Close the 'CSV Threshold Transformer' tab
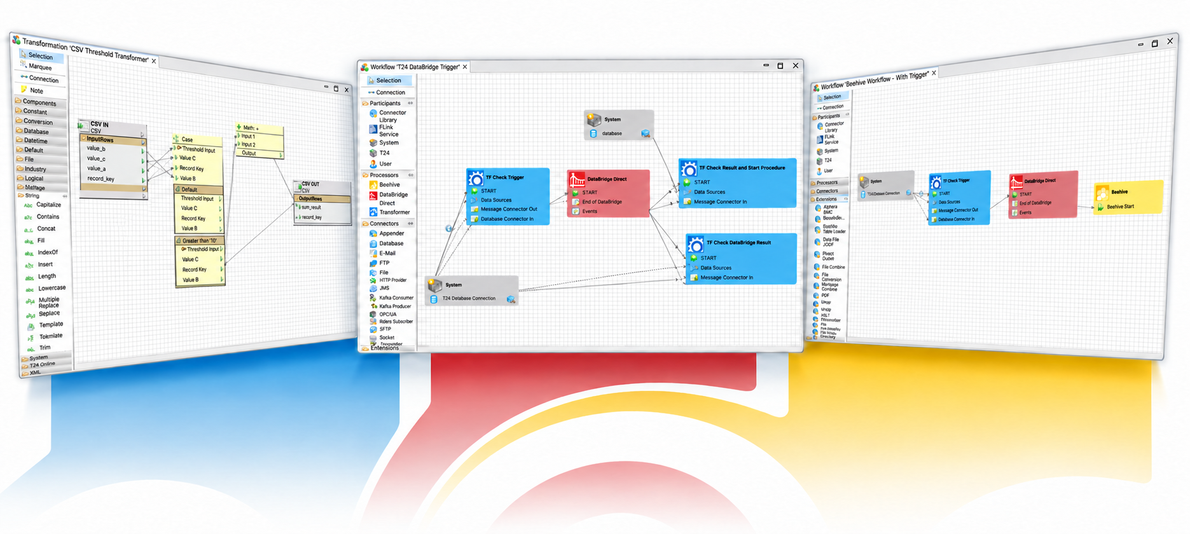 (x=154, y=62)
